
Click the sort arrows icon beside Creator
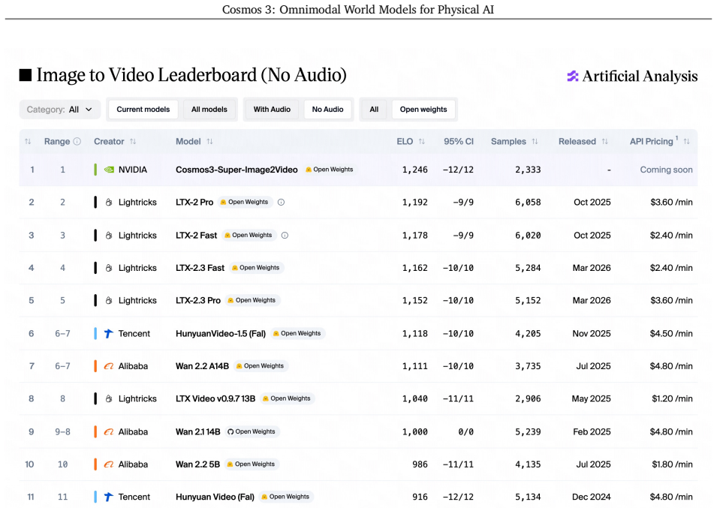click(133, 141)
